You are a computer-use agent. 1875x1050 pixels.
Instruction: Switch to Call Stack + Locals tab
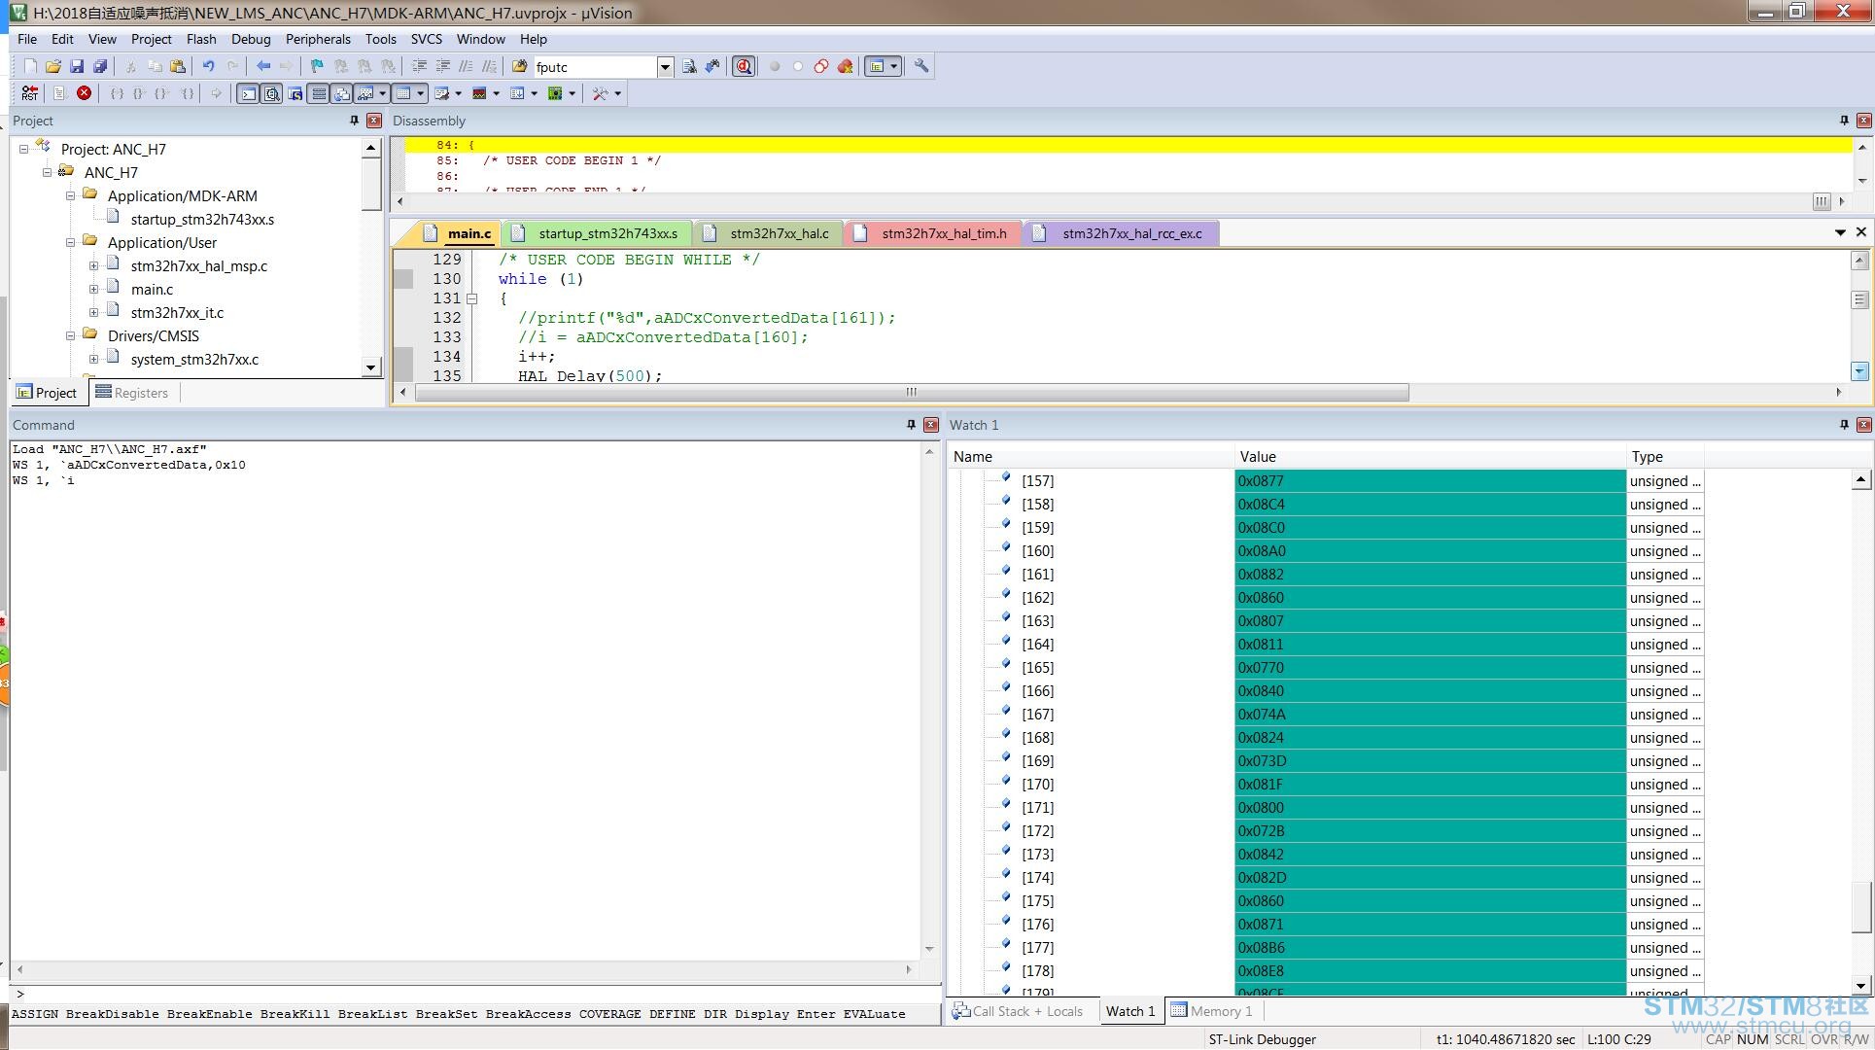1018,1011
